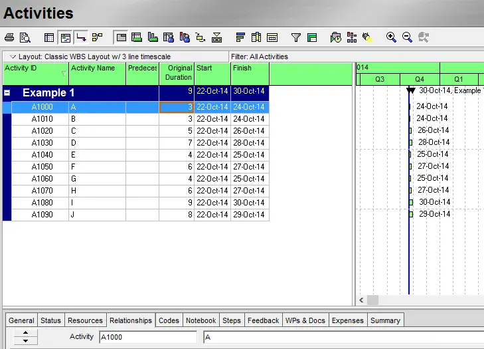Open Group and Sort dialog icon
Viewport: 484px width, 349px height.
312,38
